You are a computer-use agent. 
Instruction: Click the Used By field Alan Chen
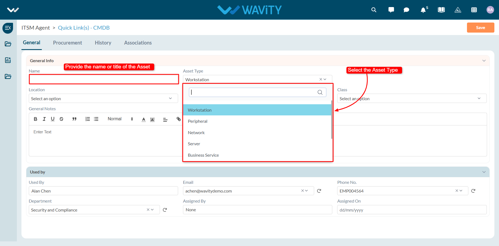tap(103, 191)
